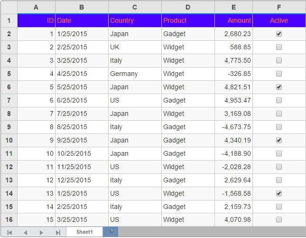
Task: Select row 5 header
Action: click(x=9, y=74)
